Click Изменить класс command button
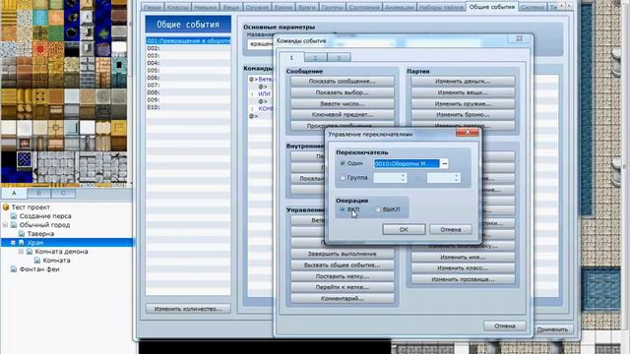The width and height of the screenshot is (630, 354). pos(463,268)
